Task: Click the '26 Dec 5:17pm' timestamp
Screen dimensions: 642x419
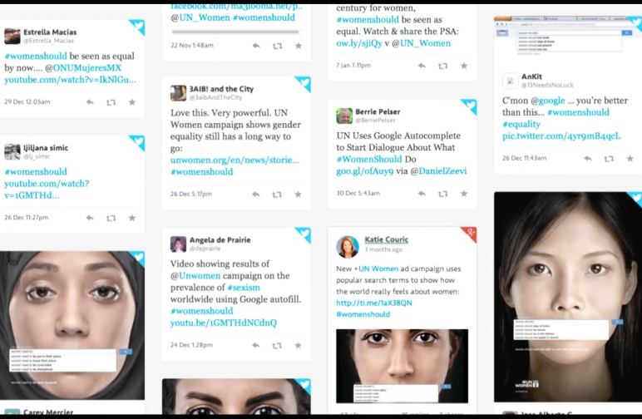Action: click(x=191, y=194)
